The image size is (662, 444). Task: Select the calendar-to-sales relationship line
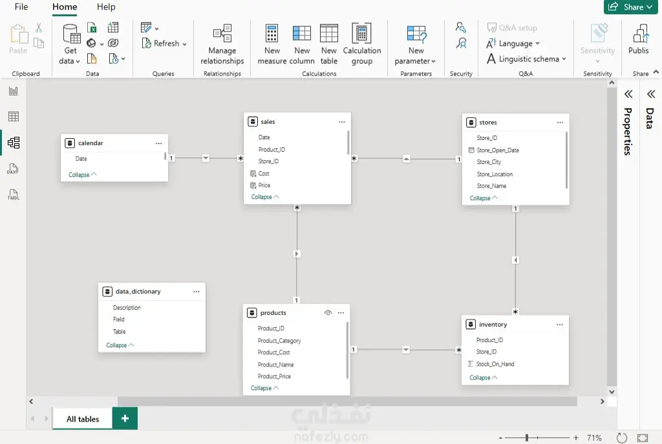tap(206, 158)
